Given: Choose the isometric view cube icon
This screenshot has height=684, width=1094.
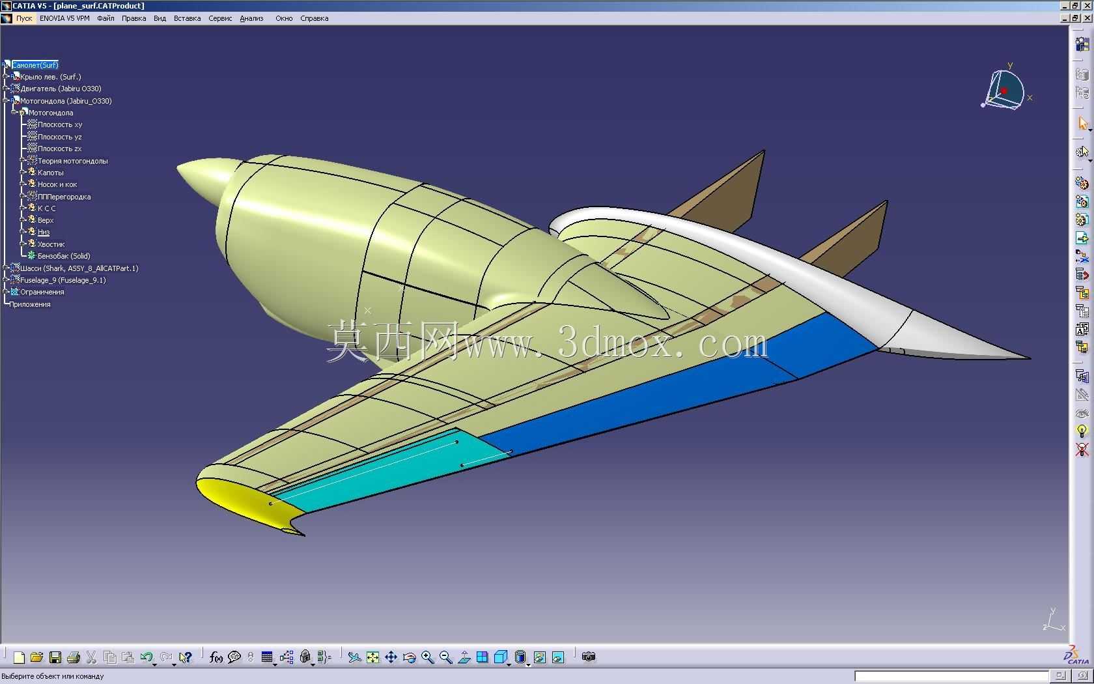Looking at the screenshot, I should (x=500, y=657).
